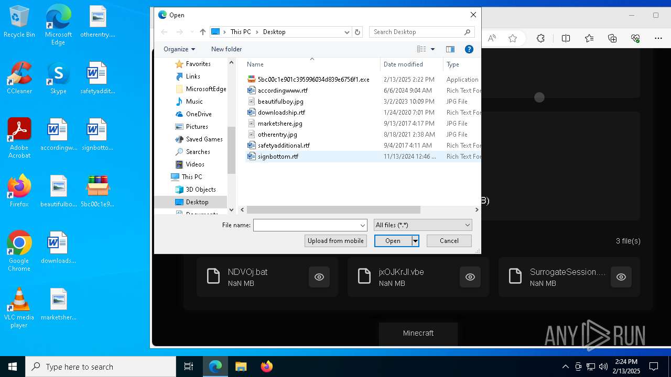
Task: Select Favorites in the navigation pane
Action: (x=198, y=64)
